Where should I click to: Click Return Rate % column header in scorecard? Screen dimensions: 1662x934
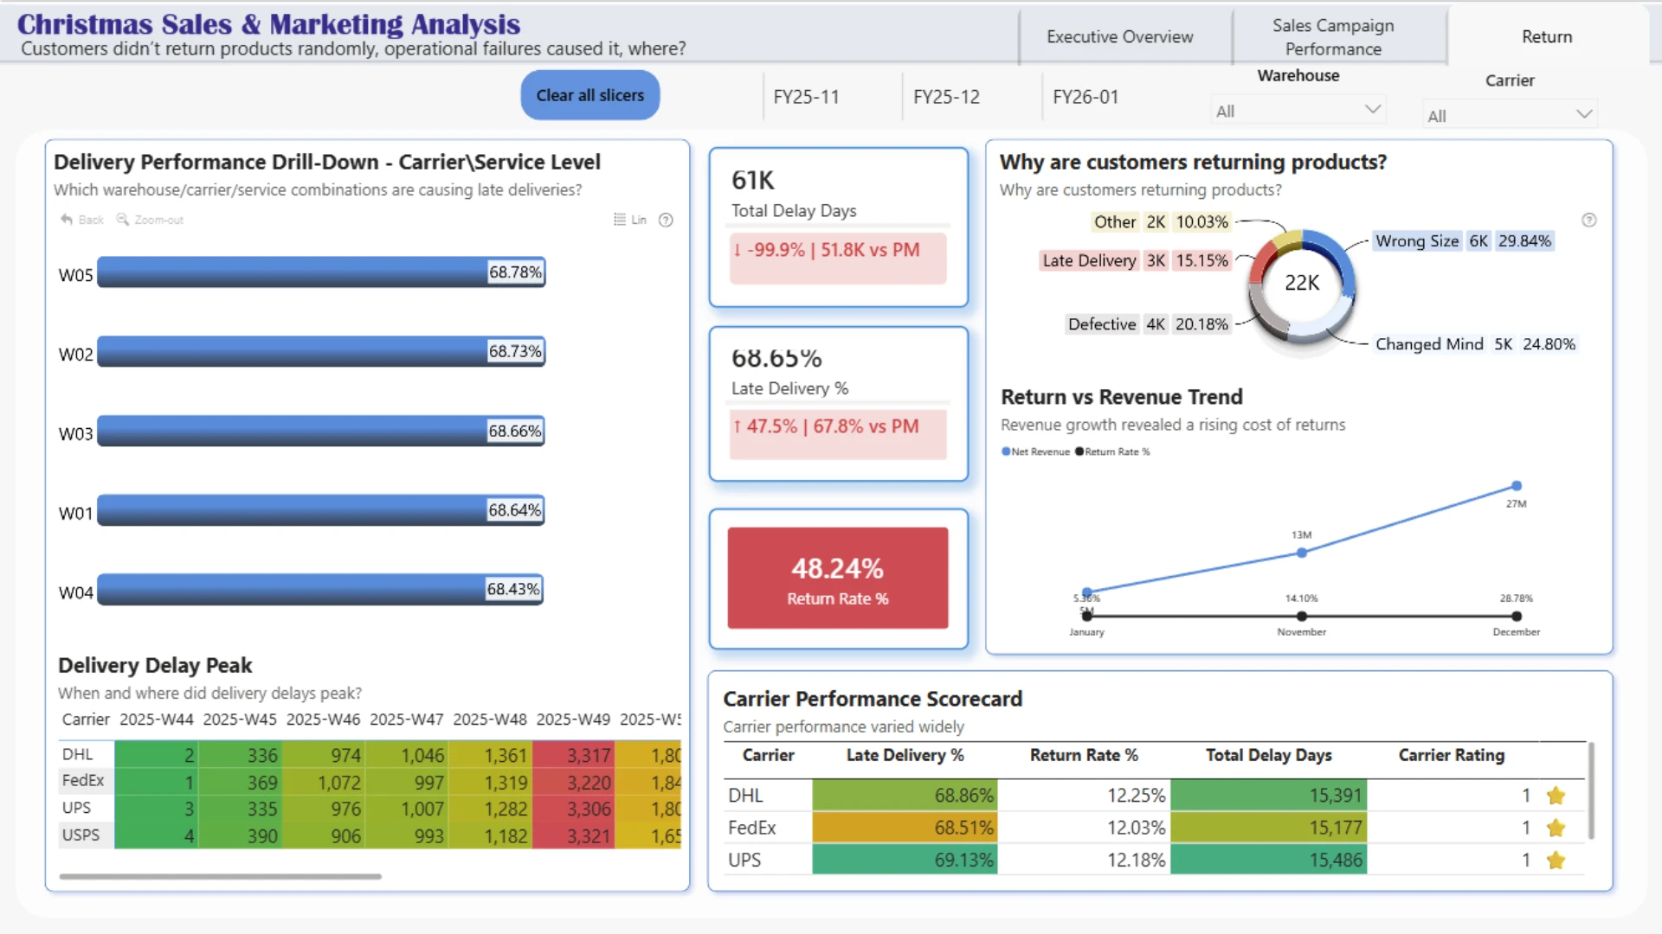pyautogui.click(x=1084, y=755)
